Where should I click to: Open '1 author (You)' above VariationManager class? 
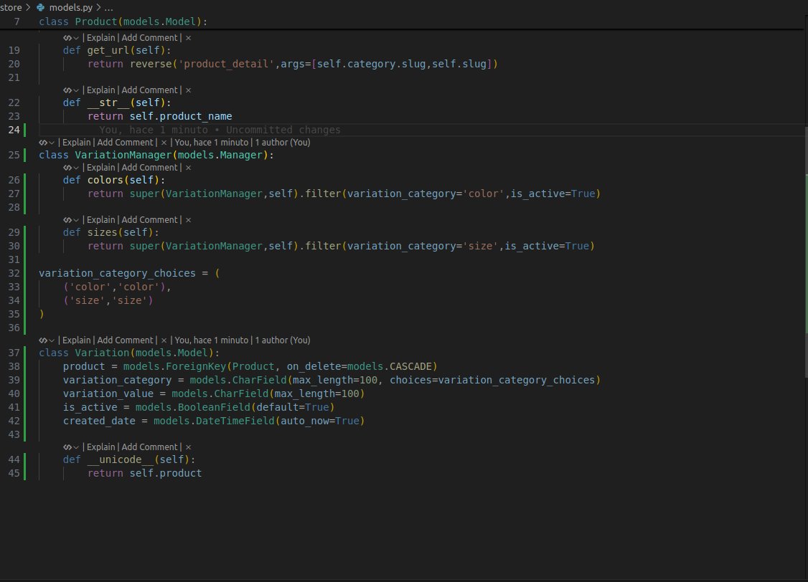(283, 143)
